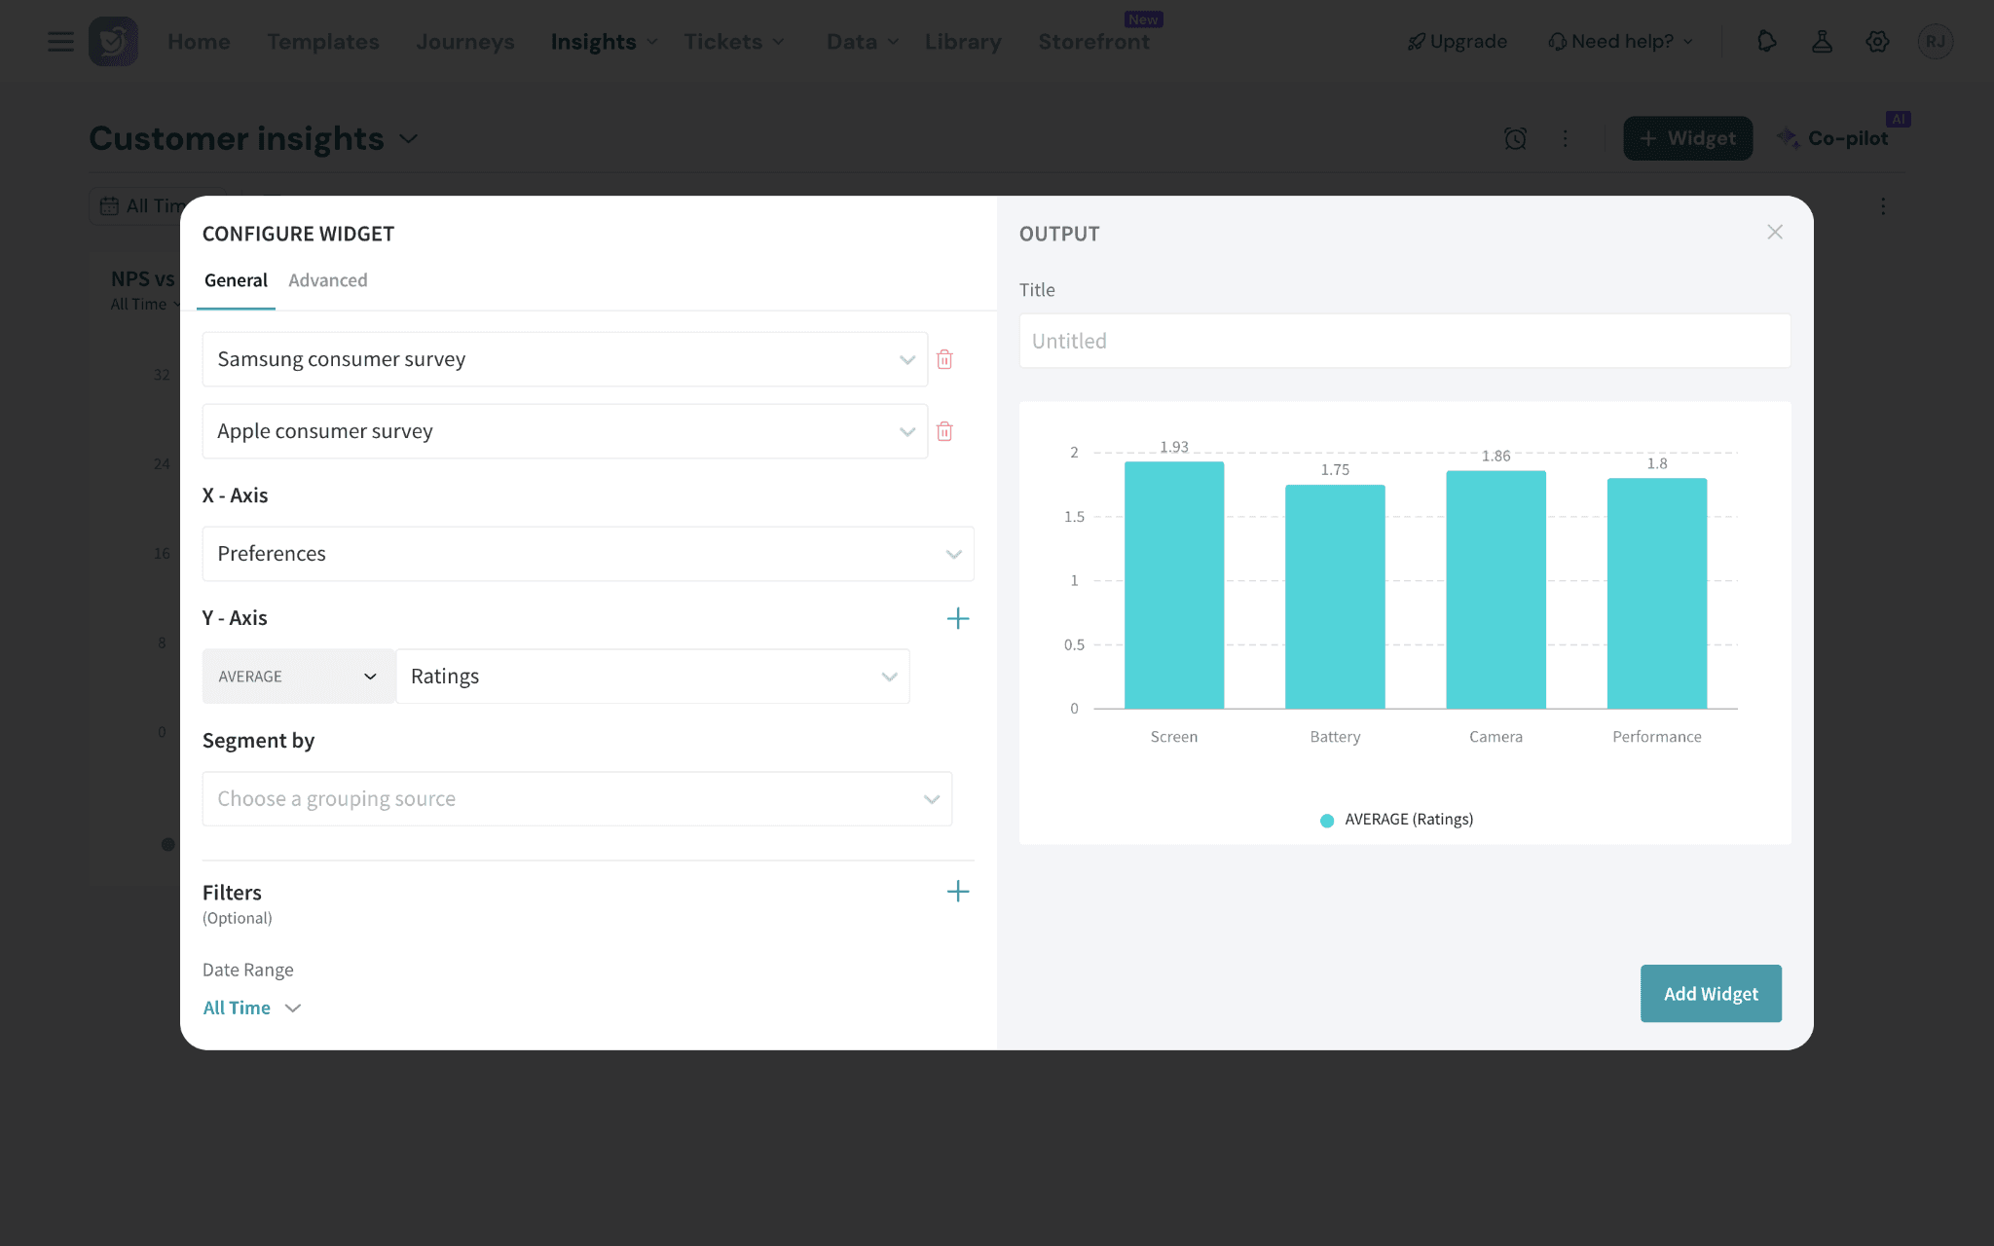Viewport: 1994px width, 1246px height.
Task: Change the All Time date range
Action: tap(252, 1008)
